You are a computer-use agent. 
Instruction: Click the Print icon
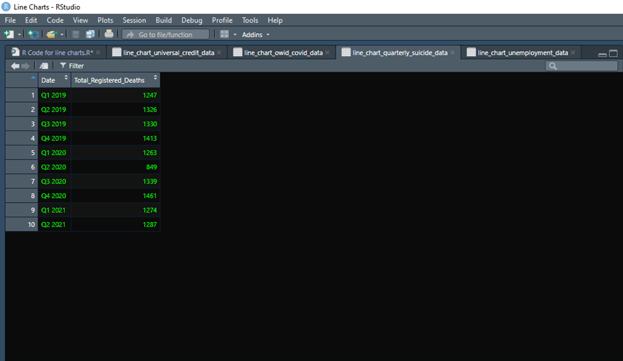(x=109, y=34)
